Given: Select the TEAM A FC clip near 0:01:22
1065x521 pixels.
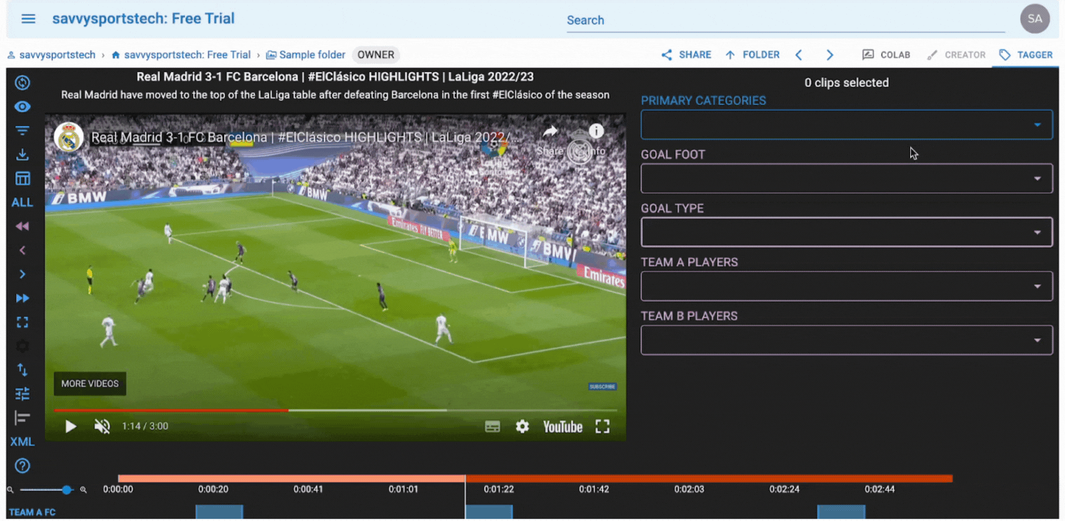Looking at the screenshot, I should pos(489,512).
